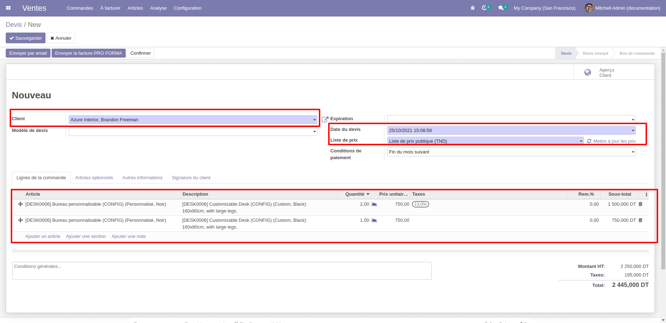Switch to Autres informations tab
The width and height of the screenshot is (666, 323).
click(142, 178)
